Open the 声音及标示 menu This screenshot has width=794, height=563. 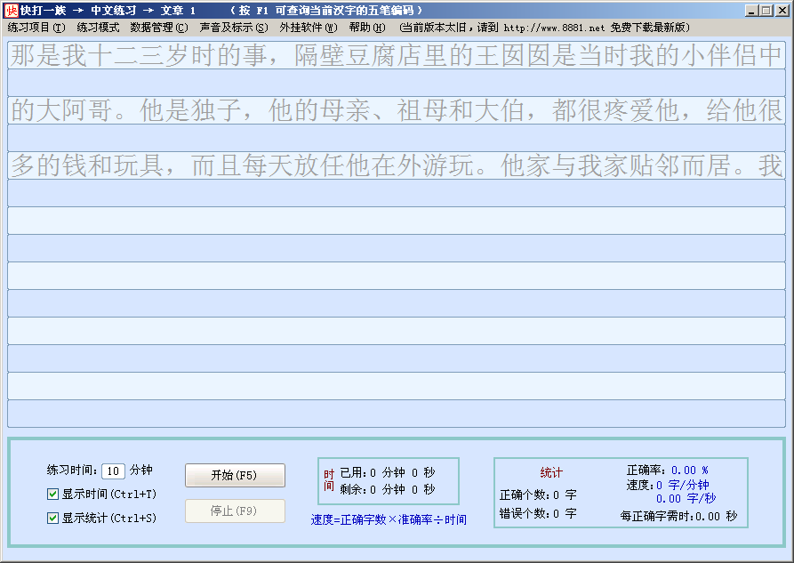click(233, 28)
